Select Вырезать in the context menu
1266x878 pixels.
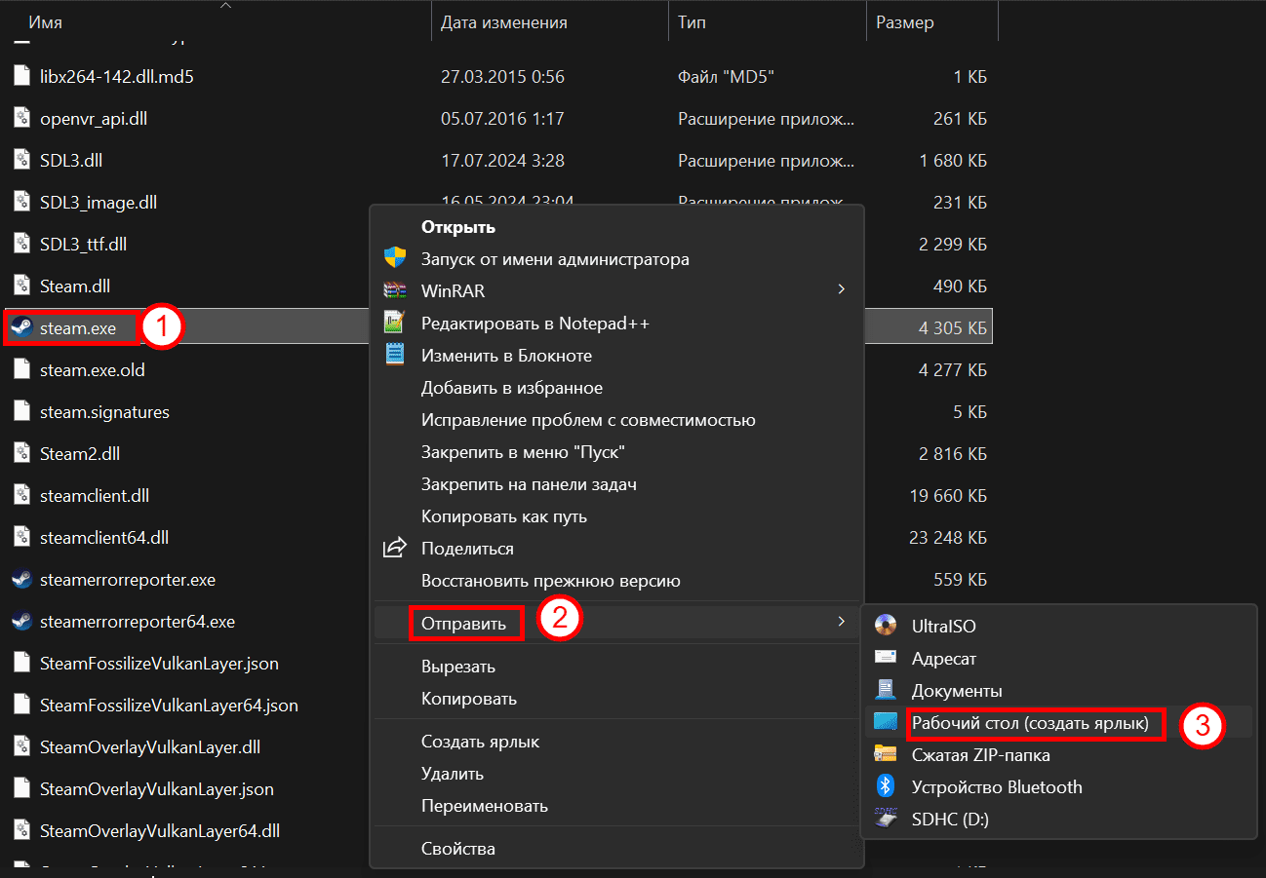pos(458,667)
